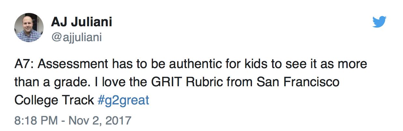Open the @ajjuliani handle link
Screen dimensions: 403x131
coord(76,38)
